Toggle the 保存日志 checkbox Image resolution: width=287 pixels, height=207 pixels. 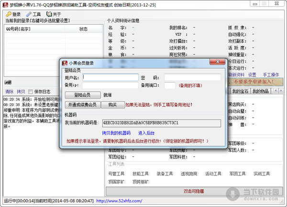[x=31, y=91]
